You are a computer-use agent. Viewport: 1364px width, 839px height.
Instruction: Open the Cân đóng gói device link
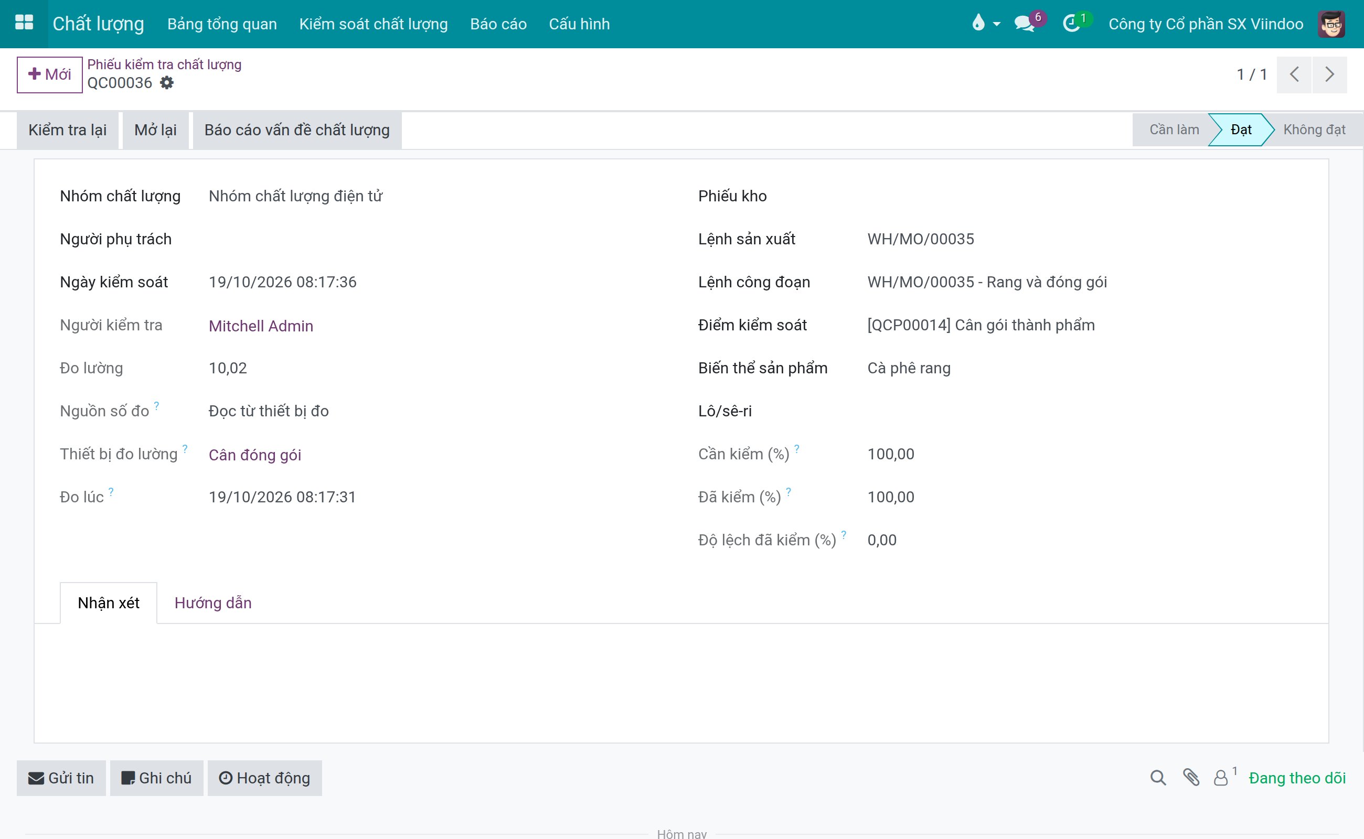coord(255,455)
